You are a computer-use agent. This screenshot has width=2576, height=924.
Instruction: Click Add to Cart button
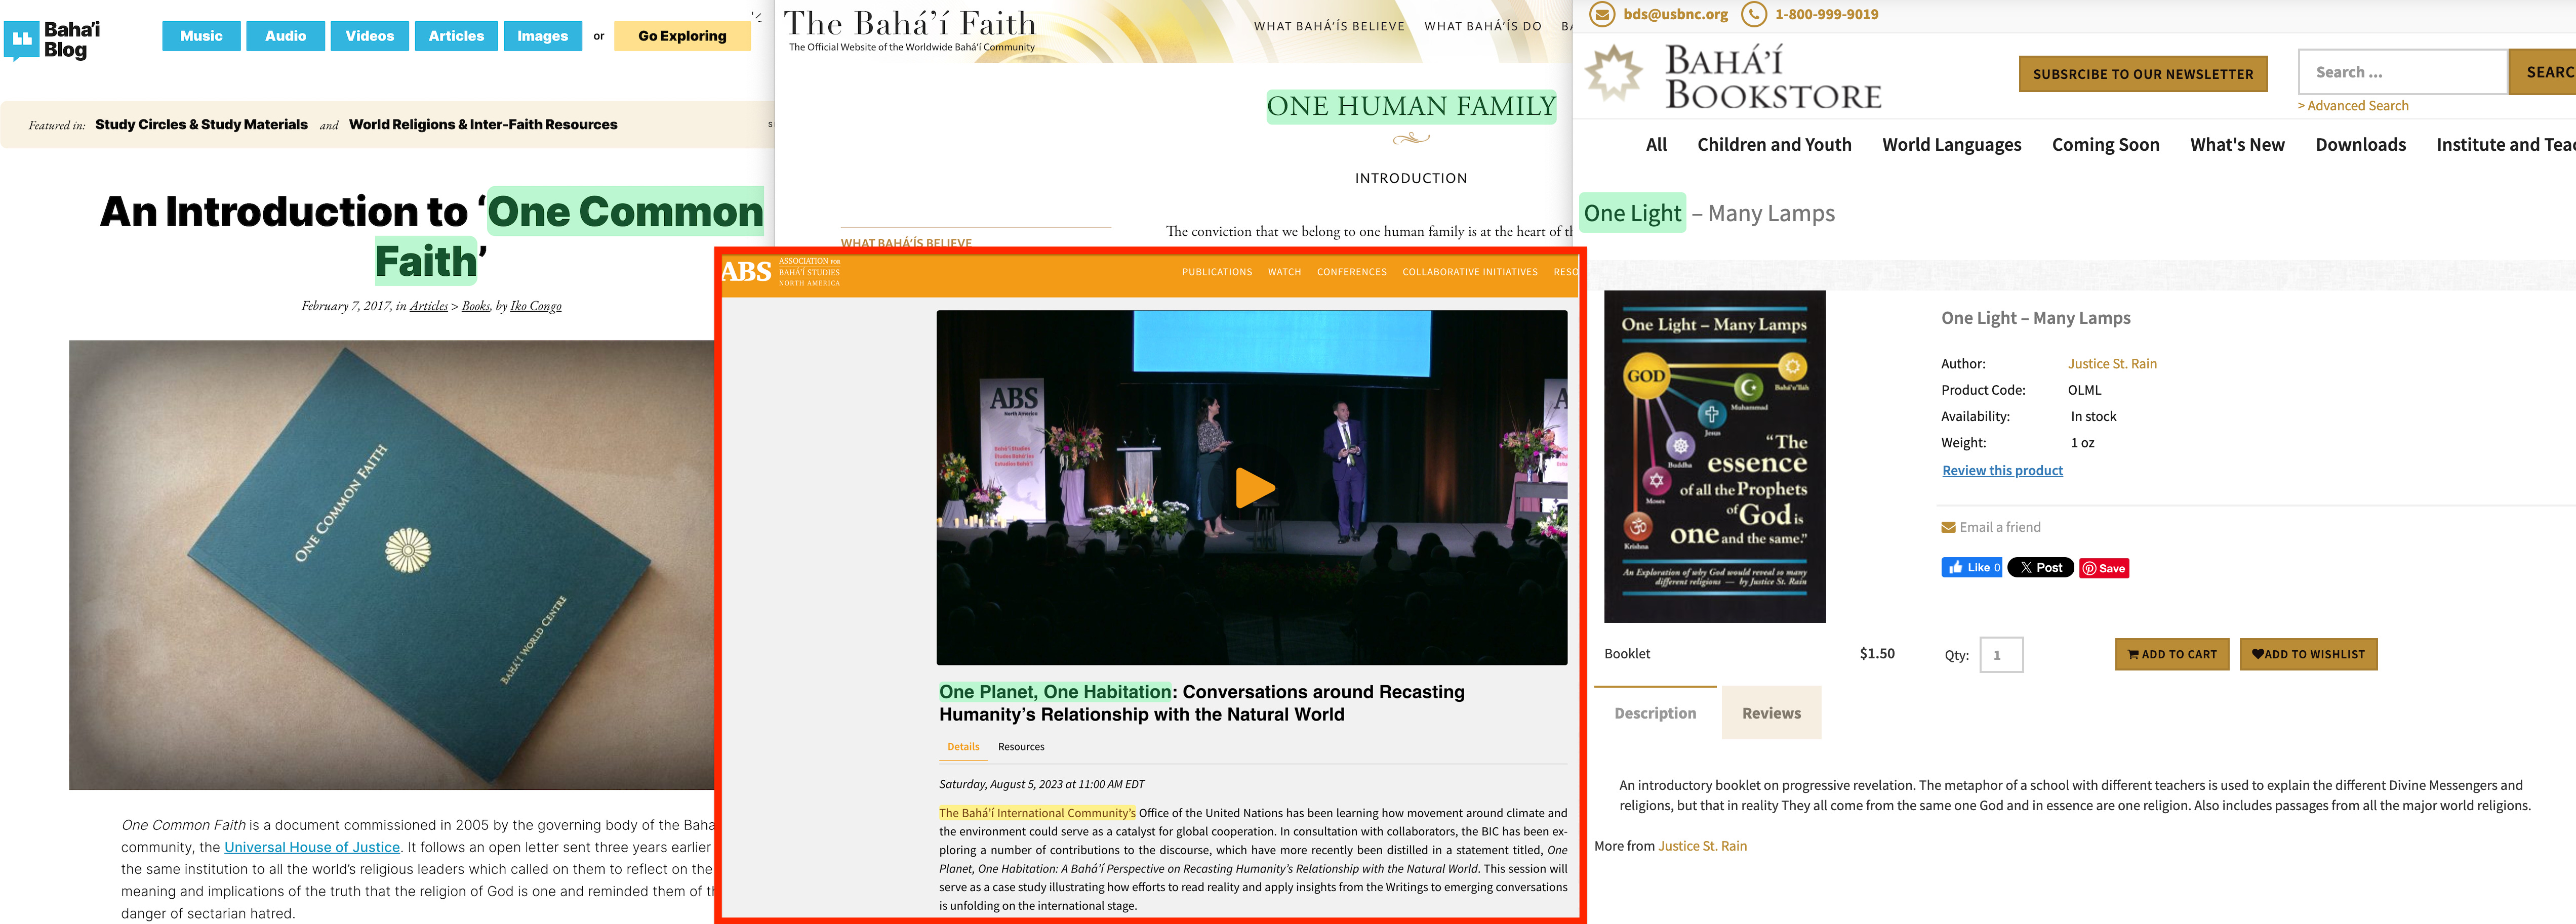pyautogui.click(x=2172, y=655)
